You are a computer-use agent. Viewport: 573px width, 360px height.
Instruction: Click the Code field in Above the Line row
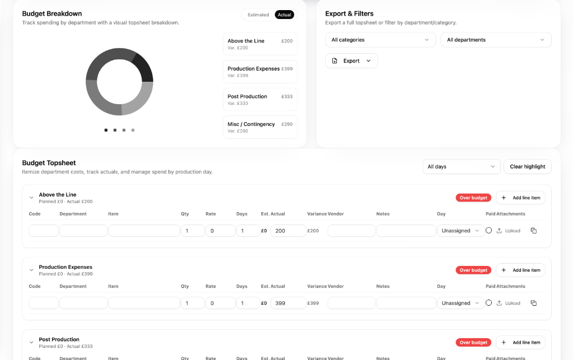[x=44, y=231]
